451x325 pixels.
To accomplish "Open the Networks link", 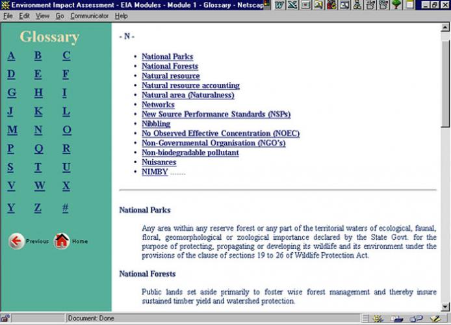I will pyautogui.click(x=158, y=105).
